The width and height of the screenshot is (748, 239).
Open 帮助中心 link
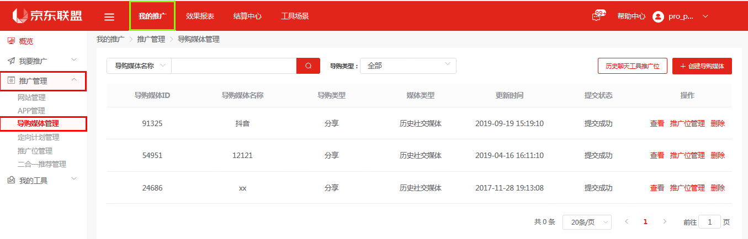pyautogui.click(x=631, y=17)
